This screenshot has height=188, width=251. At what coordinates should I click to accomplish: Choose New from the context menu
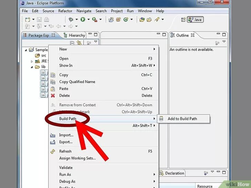tap(104, 49)
